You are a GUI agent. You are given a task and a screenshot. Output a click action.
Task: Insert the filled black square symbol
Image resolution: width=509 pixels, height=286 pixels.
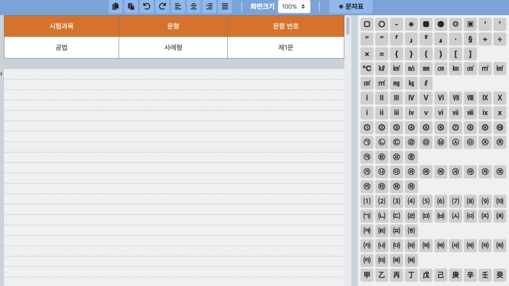click(x=426, y=24)
